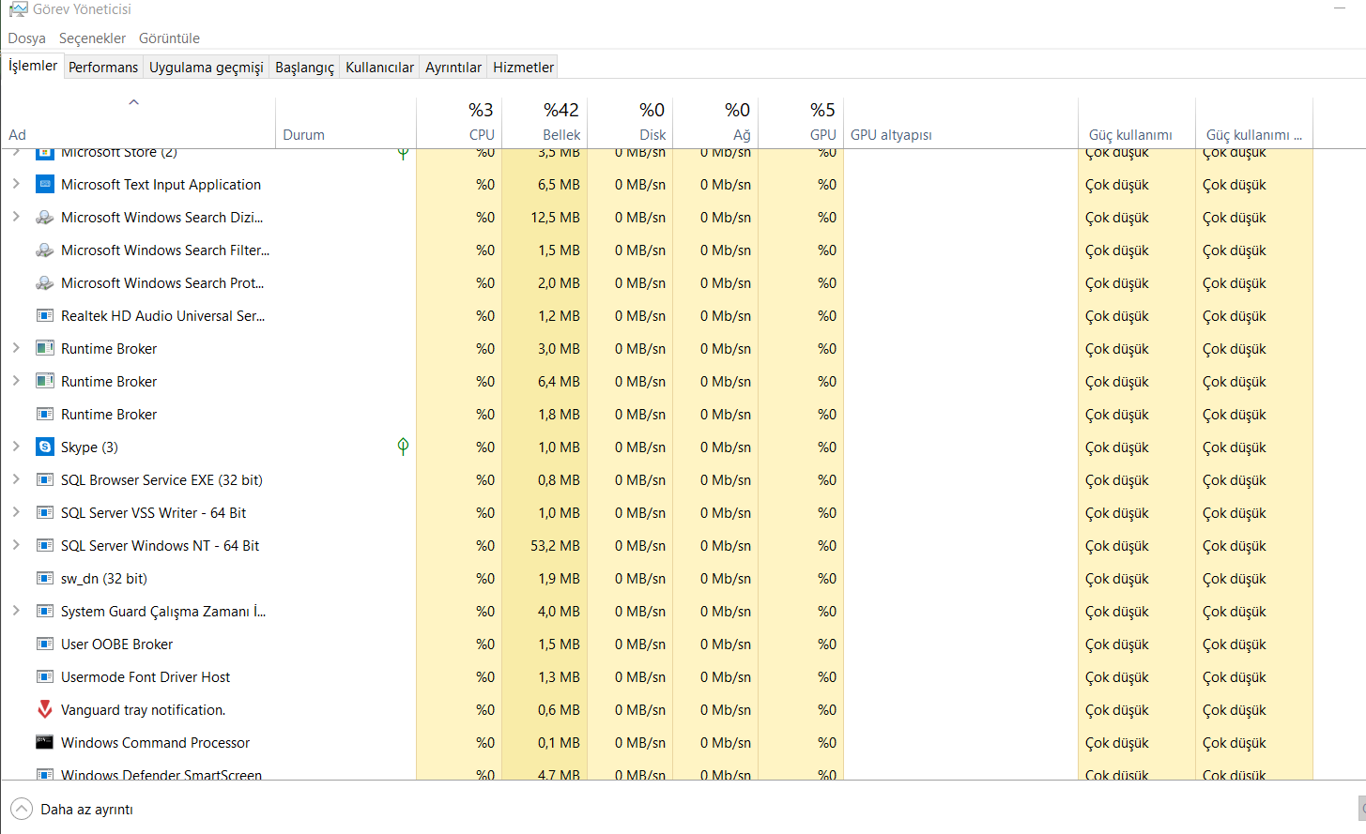Expand the SQL Server Windows NT group

(x=16, y=546)
